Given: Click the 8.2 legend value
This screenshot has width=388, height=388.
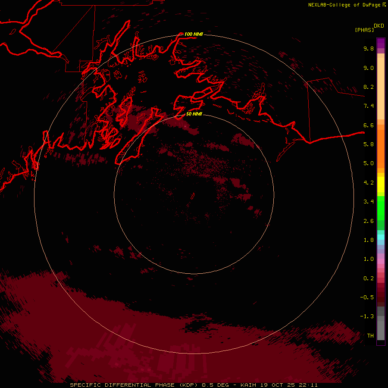Looking at the screenshot, I should pyautogui.click(x=369, y=87).
